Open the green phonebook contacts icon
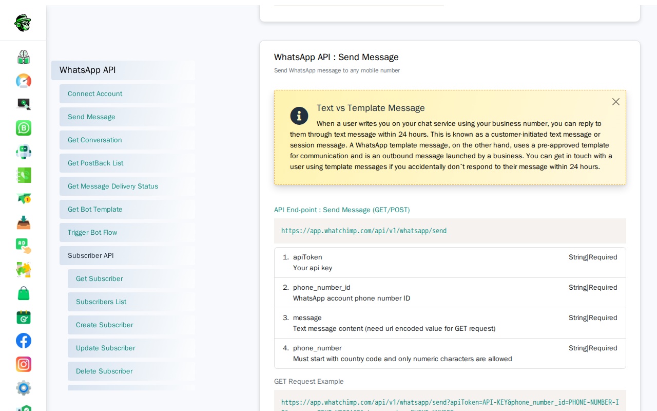This screenshot has width=657, height=411. 24,175
